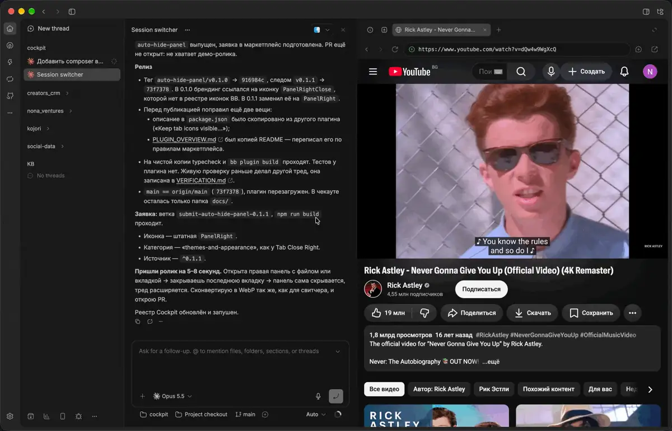This screenshot has height=431, width=672.
Task: Click the info icon beside the browser tab
Action: (x=370, y=30)
